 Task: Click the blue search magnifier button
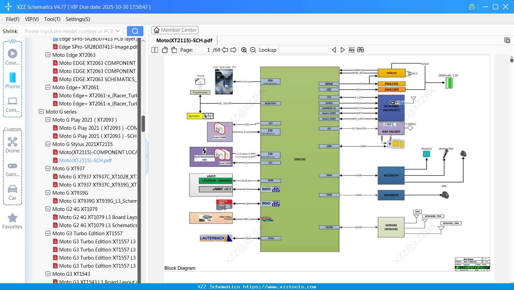[135, 31]
